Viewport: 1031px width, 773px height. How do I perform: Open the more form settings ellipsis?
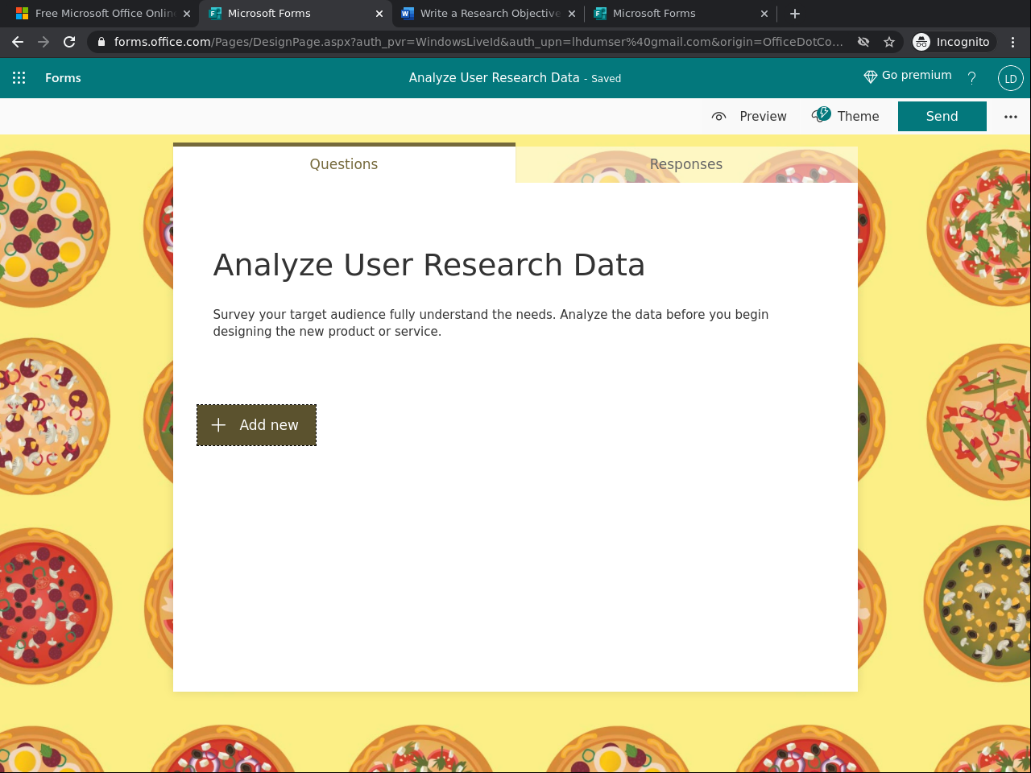point(1011,117)
